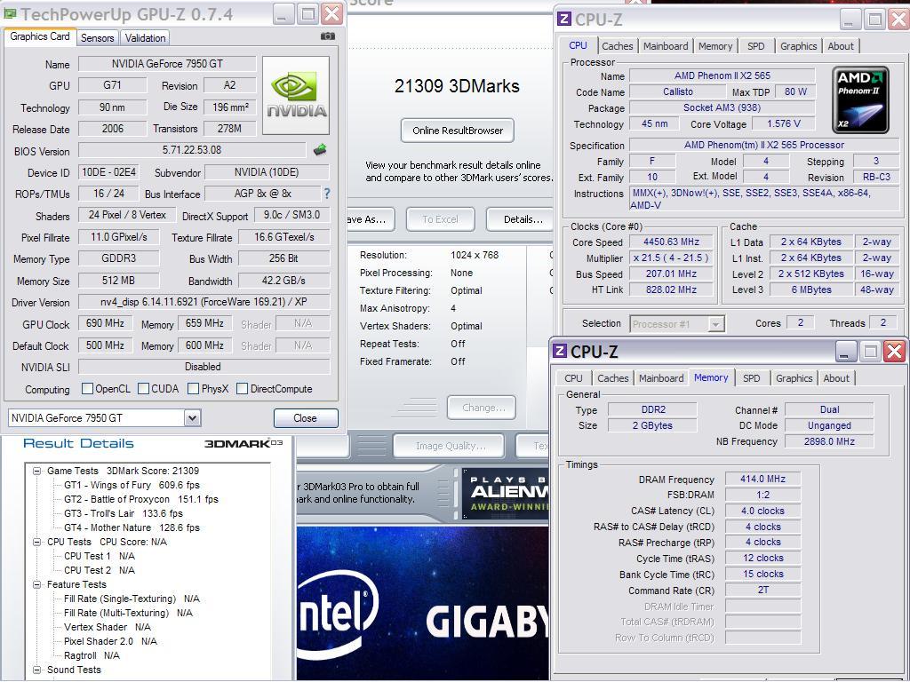
Task: Open SPD tab in top CPU-Z window
Action: (x=755, y=46)
